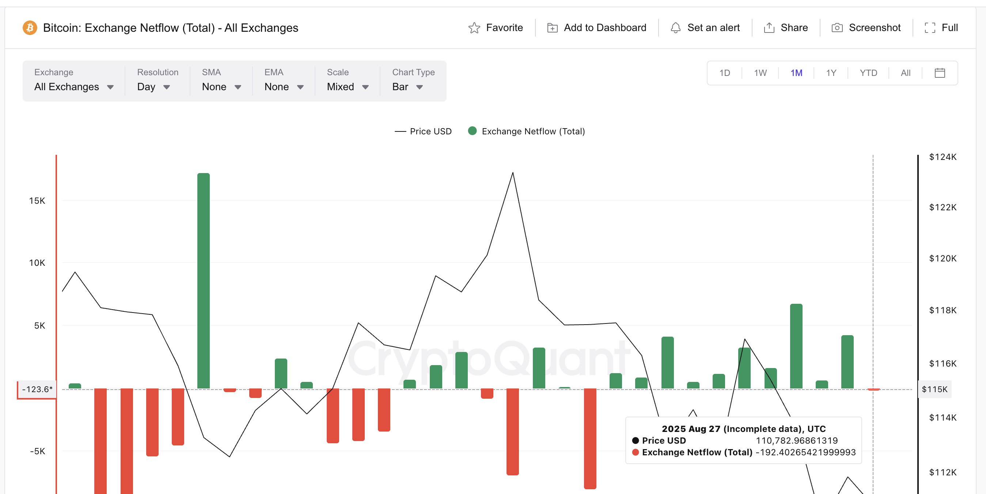
Task: Click the tallest green netflow bar
Action: (203, 281)
